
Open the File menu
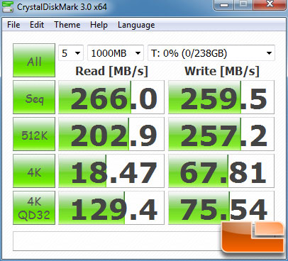[x=13, y=25]
